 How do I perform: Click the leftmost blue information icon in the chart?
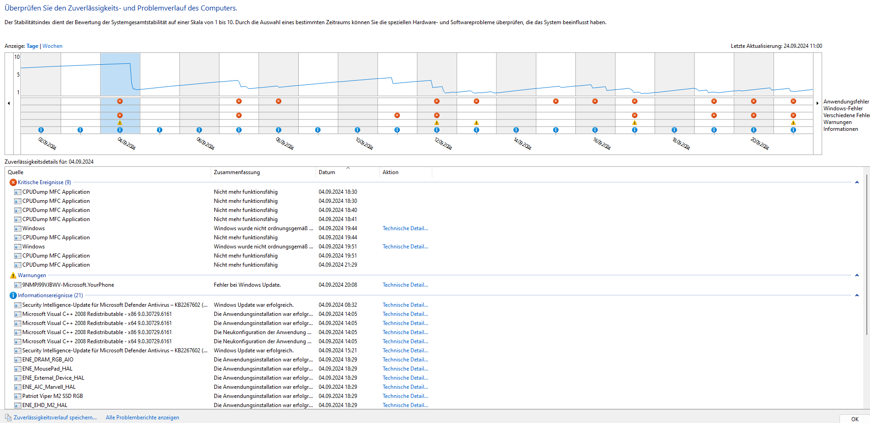(41, 130)
